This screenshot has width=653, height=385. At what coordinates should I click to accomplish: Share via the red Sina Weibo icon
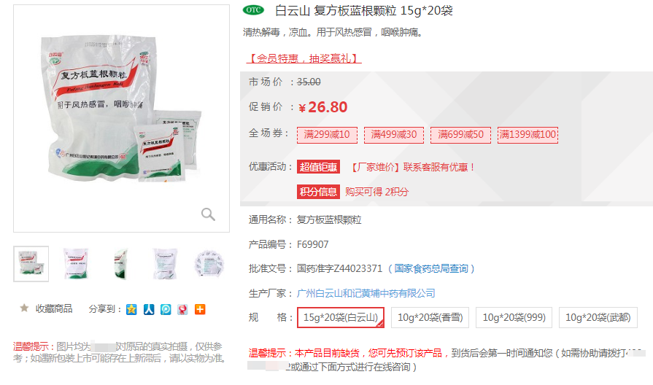click(182, 309)
